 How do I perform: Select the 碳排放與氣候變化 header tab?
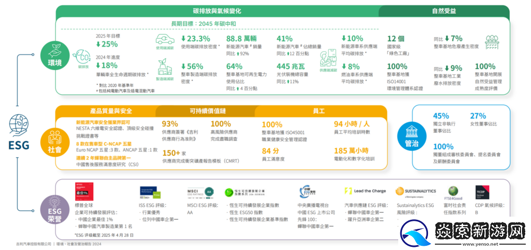(x=217, y=11)
